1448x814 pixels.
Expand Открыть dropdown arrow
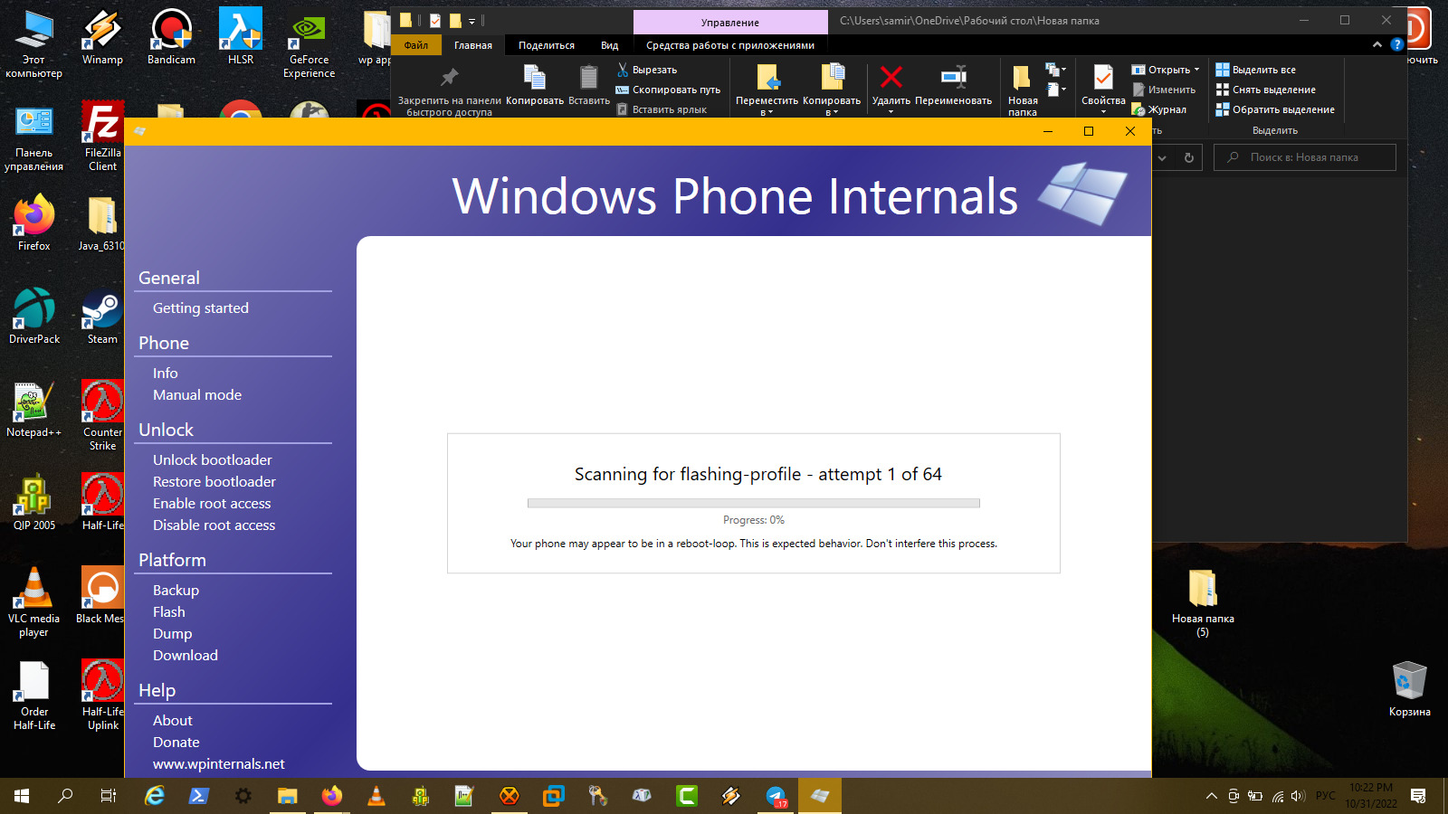1196,70
